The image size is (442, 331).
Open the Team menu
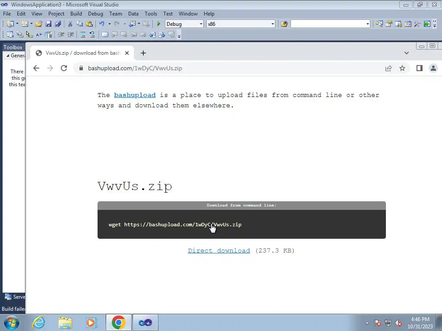point(116,13)
